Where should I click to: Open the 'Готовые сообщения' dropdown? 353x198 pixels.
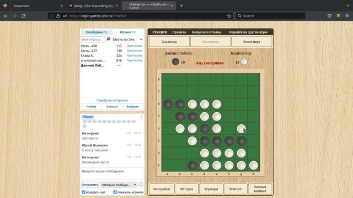(119, 185)
